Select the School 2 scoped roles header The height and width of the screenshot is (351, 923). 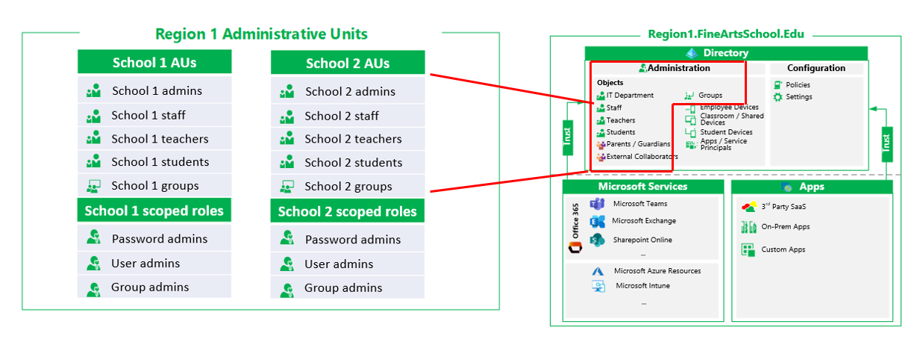[348, 211]
